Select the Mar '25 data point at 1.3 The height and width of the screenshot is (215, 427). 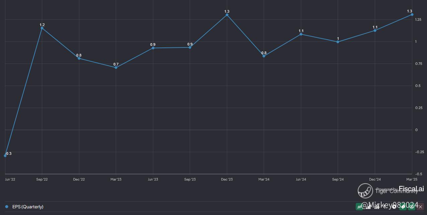pos(412,14)
